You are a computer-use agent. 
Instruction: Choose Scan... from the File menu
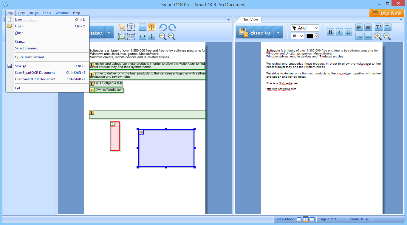(x=47, y=42)
